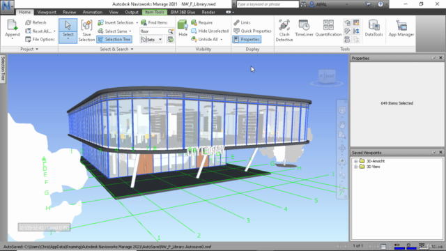Open TimeLiner tool
The width and height of the screenshot is (446, 251).
pyautogui.click(x=304, y=28)
